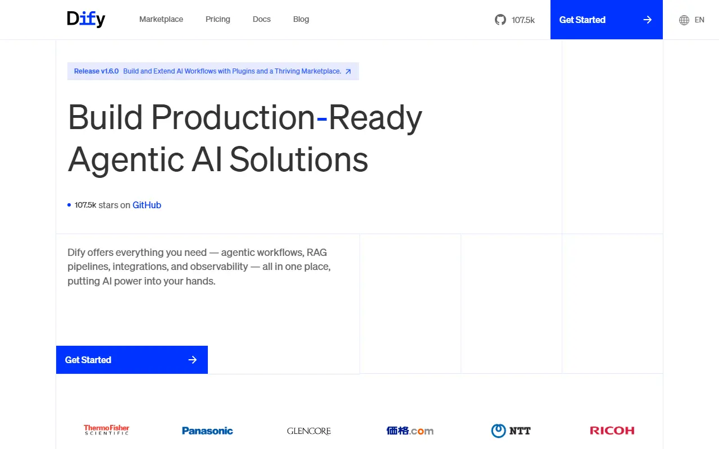Open the Docs nav link
The width and height of the screenshot is (719, 449).
[262, 19]
